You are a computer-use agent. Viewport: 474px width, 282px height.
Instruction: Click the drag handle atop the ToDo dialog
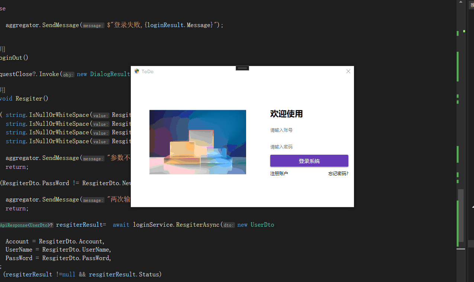pyautogui.click(x=242, y=68)
